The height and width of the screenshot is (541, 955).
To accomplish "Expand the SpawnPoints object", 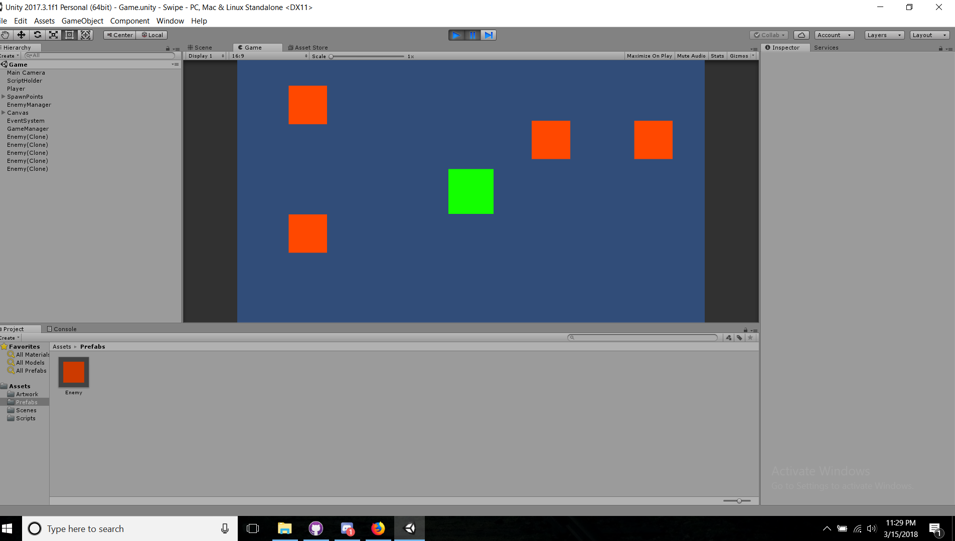I will point(4,97).
